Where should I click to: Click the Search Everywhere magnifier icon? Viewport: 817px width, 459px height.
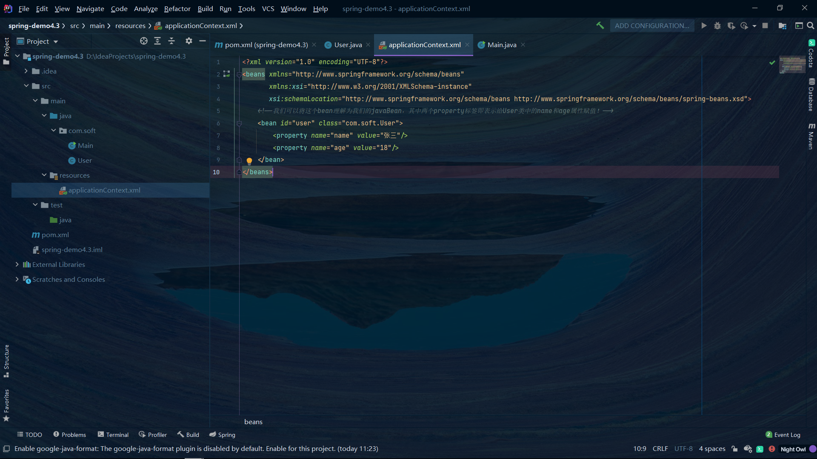[811, 25]
